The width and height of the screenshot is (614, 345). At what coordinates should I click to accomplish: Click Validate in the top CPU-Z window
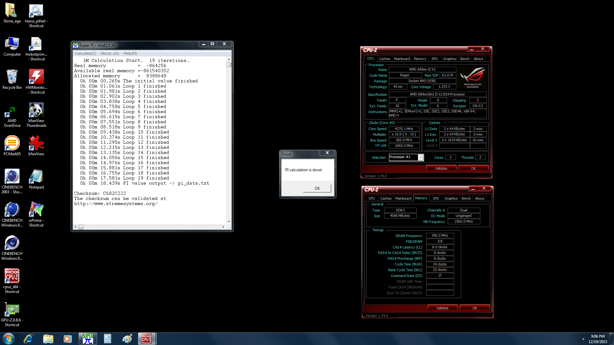[441, 168]
